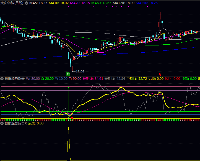Image resolution: width=200 pixels, height=161 pixels.
Task: Click the 13.96 low price label
Action: click(80, 72)
